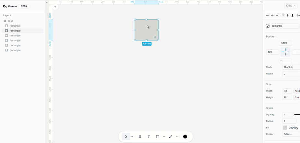Align selection to left edge
300x143 pixels.
point(267,15)
